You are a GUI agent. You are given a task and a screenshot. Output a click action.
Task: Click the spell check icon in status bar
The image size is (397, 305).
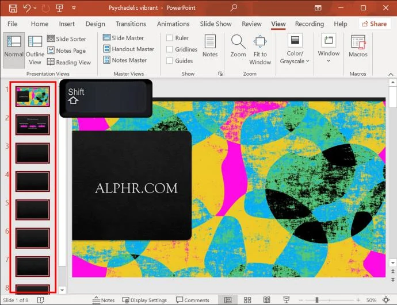(x=40, y=300)
